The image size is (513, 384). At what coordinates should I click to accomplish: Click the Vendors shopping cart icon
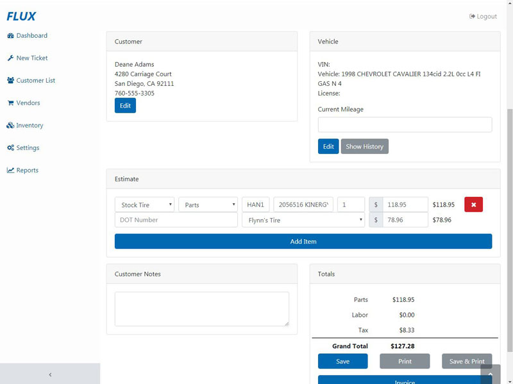click(11, 103)
